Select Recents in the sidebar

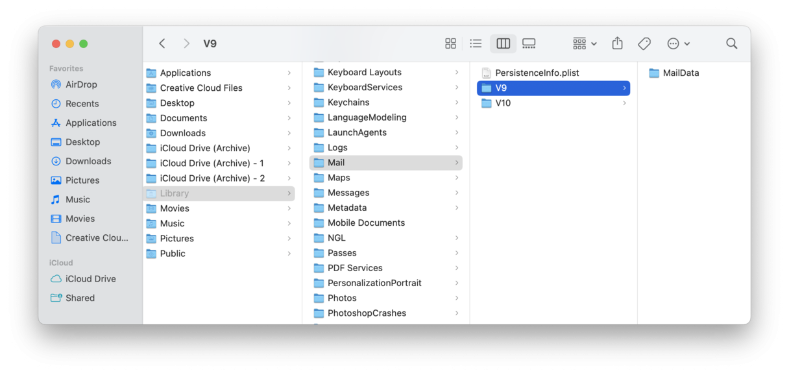(82, 104)
